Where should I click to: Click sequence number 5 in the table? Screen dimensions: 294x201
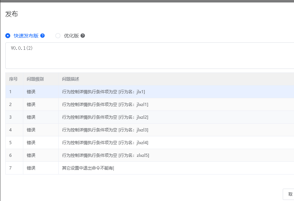(x=11, y=142)
